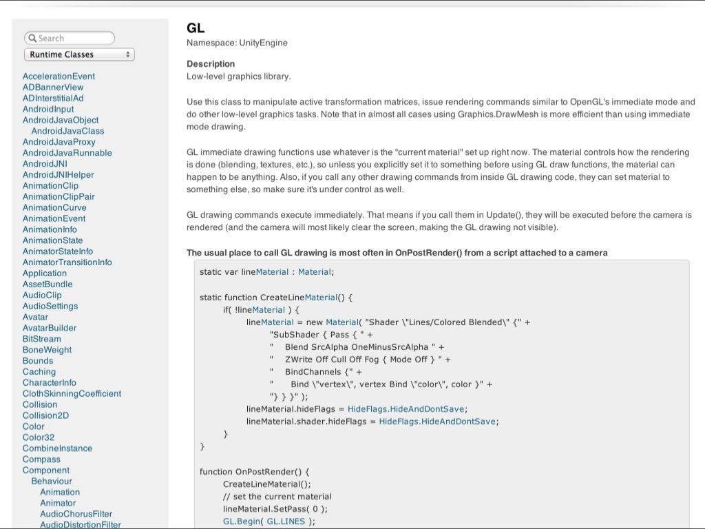The height and width of the screenshot is (529, 705).
Task: Open the GL.LINES code link
Action: click(x=286, y=522)
